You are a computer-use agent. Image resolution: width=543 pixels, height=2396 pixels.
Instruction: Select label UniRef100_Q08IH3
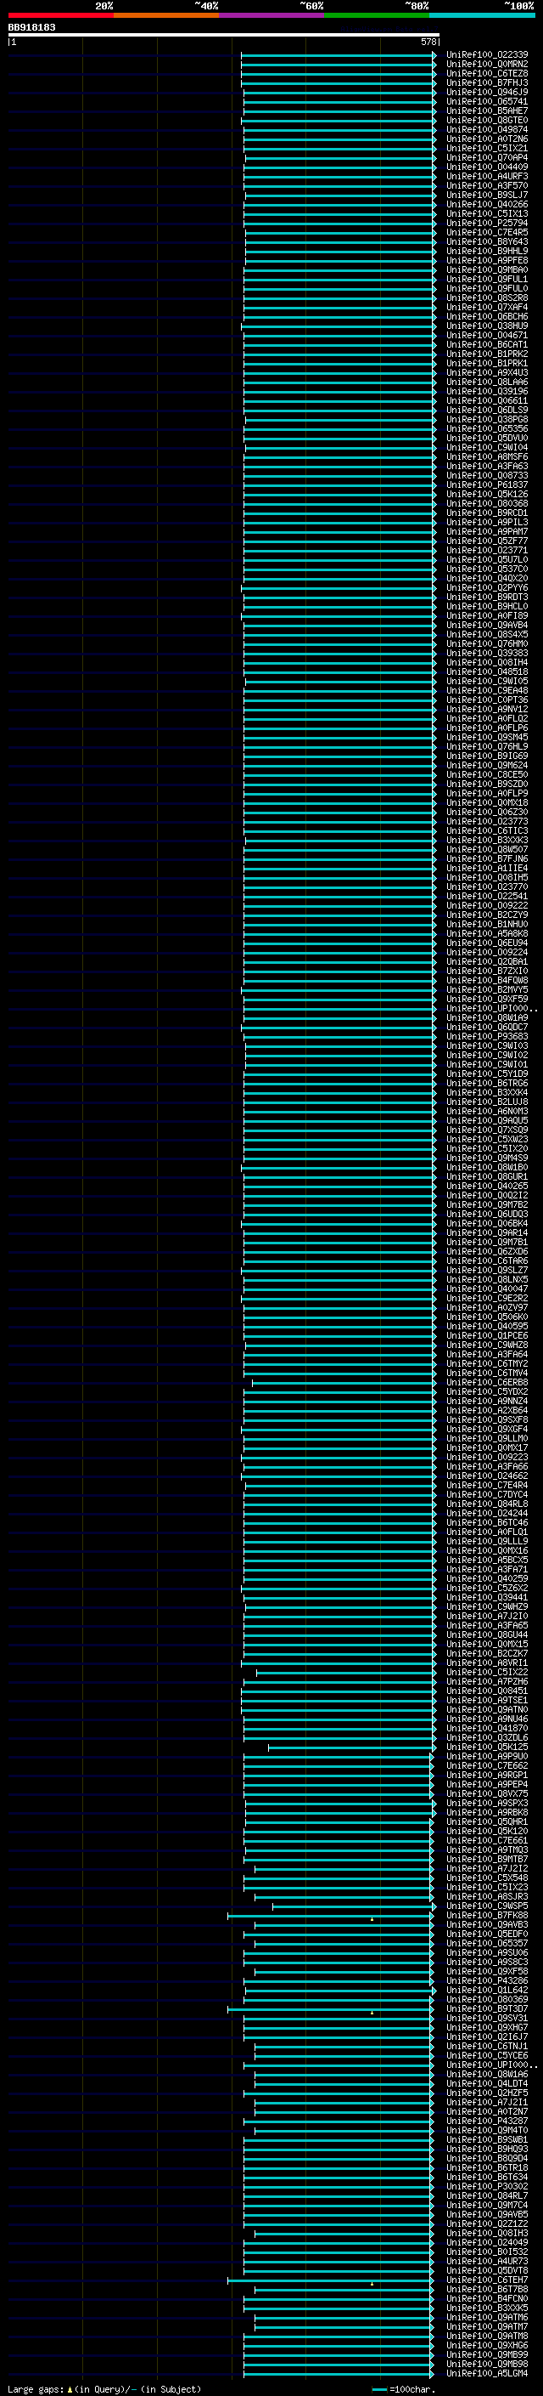click(486, 2232)
